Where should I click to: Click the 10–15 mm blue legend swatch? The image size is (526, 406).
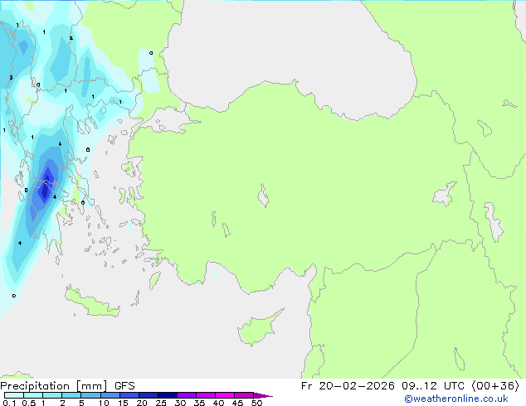coord(110,395)
